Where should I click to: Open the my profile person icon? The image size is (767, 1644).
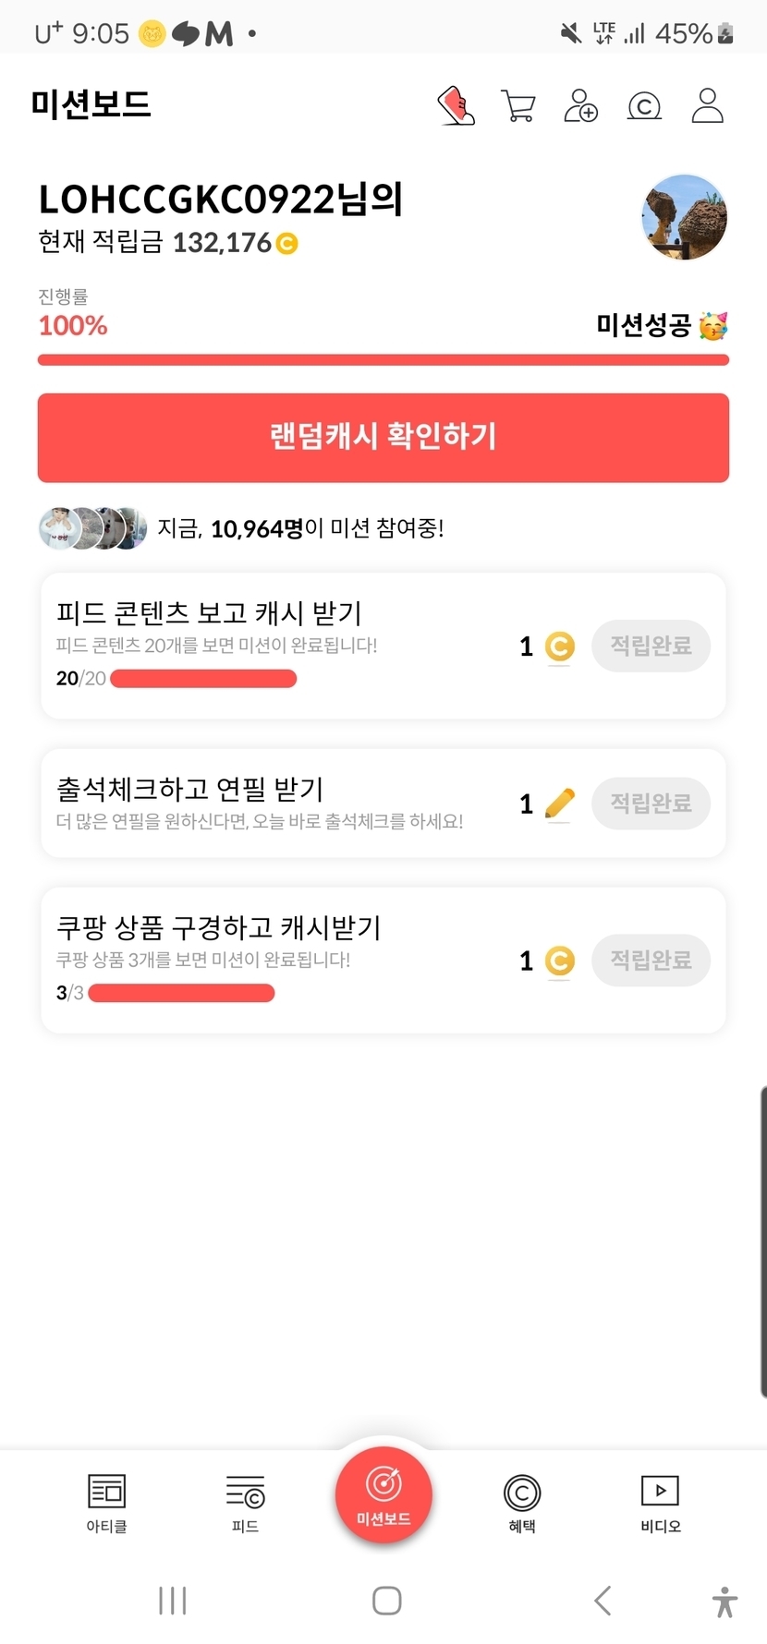point(708,106)
